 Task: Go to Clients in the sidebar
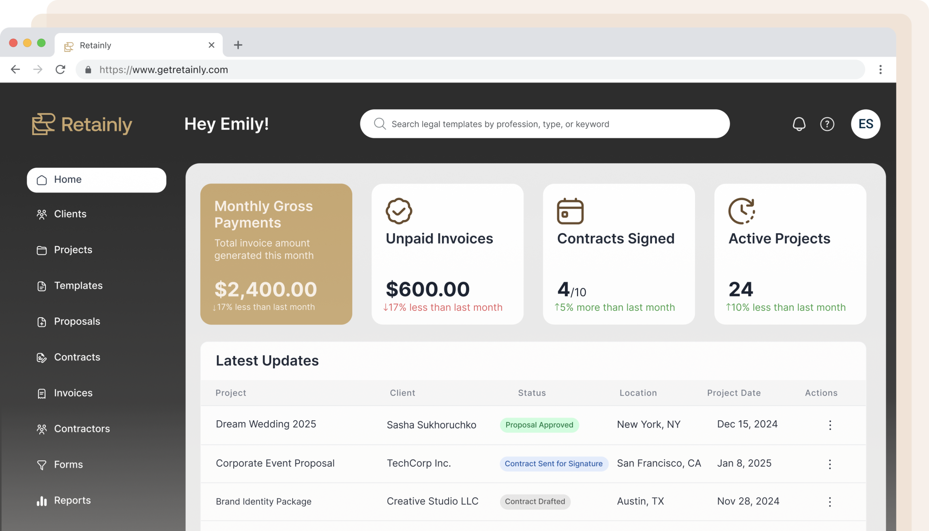point(70,214)
